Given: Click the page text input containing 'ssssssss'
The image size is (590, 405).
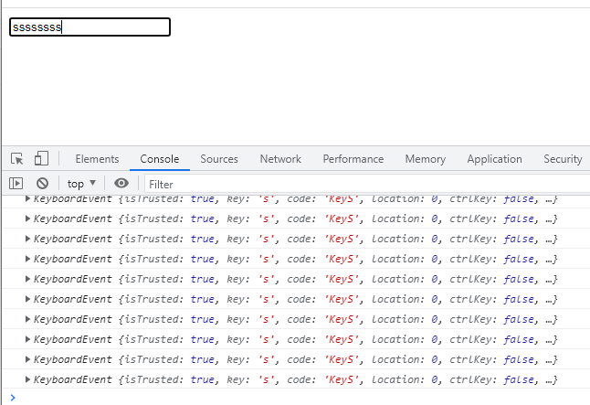Looking at the screenshot, I should 90,27.
